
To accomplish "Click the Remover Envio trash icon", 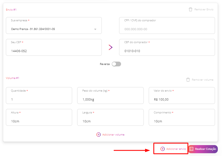I will coord(190,9).
